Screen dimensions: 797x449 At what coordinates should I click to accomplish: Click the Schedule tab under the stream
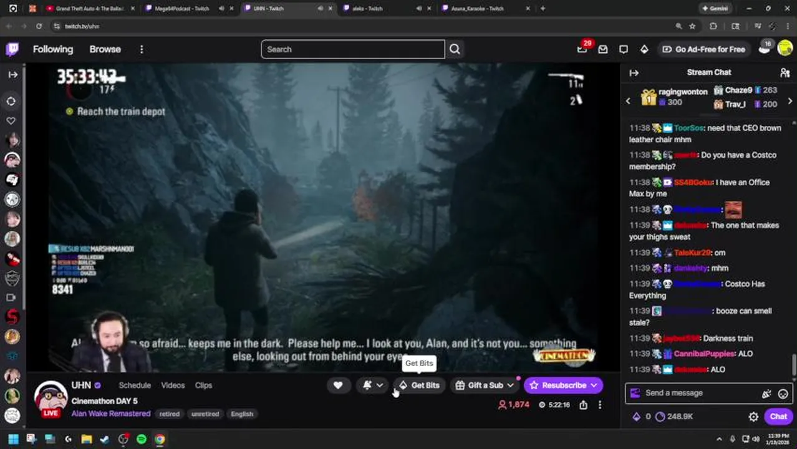click(x=135, y=385)
